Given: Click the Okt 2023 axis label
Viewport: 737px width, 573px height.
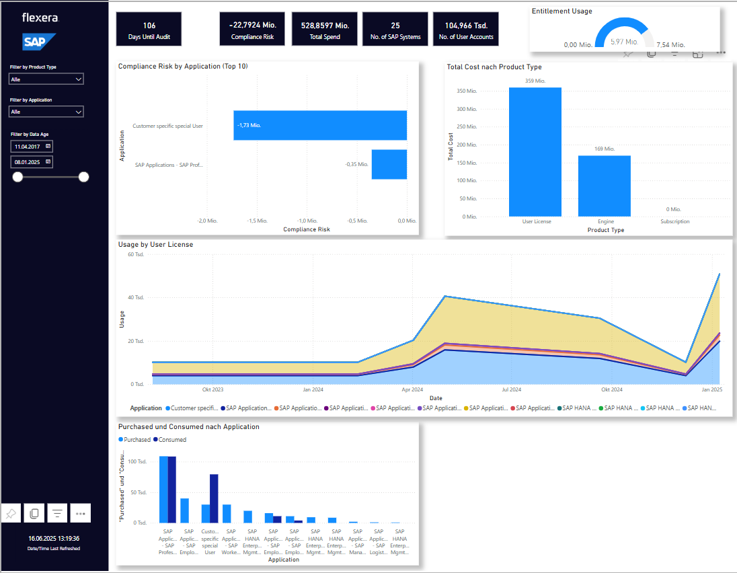Looking at the screenshot, I should [213, 389].
